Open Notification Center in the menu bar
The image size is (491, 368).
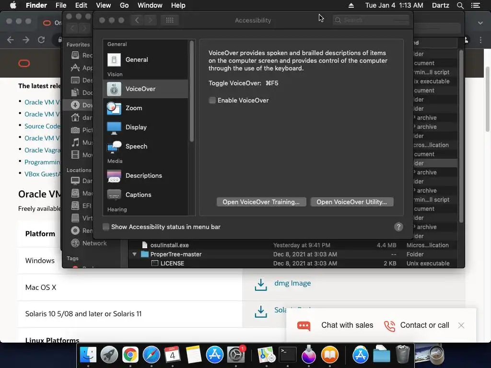(476, 5)
